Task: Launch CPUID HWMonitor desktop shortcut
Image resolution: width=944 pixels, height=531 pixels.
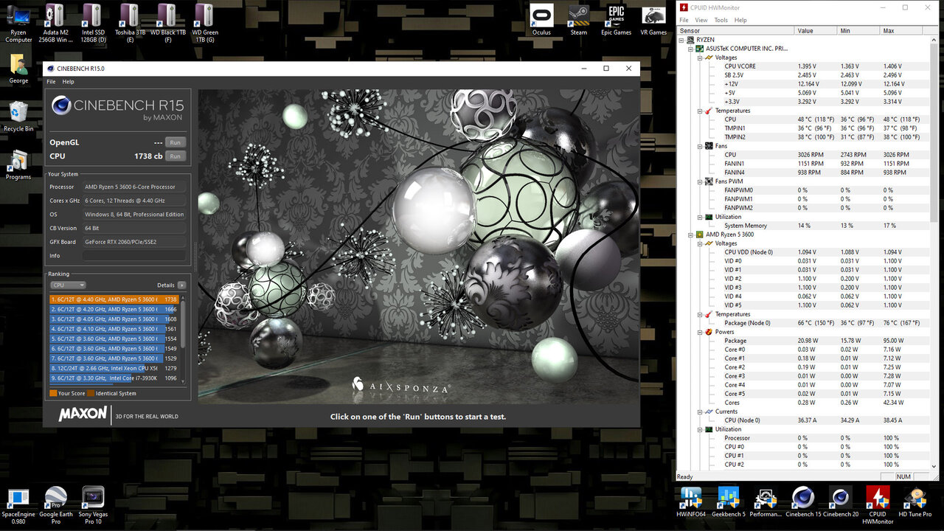Action: [878, 506]
